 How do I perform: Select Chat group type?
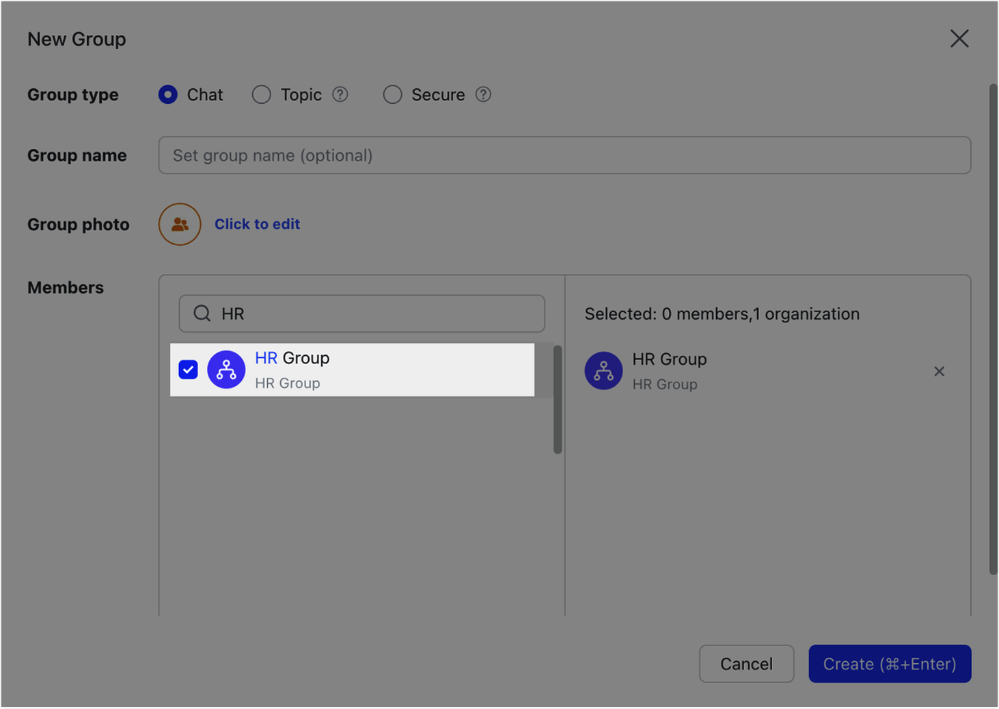tap(168, 94)
